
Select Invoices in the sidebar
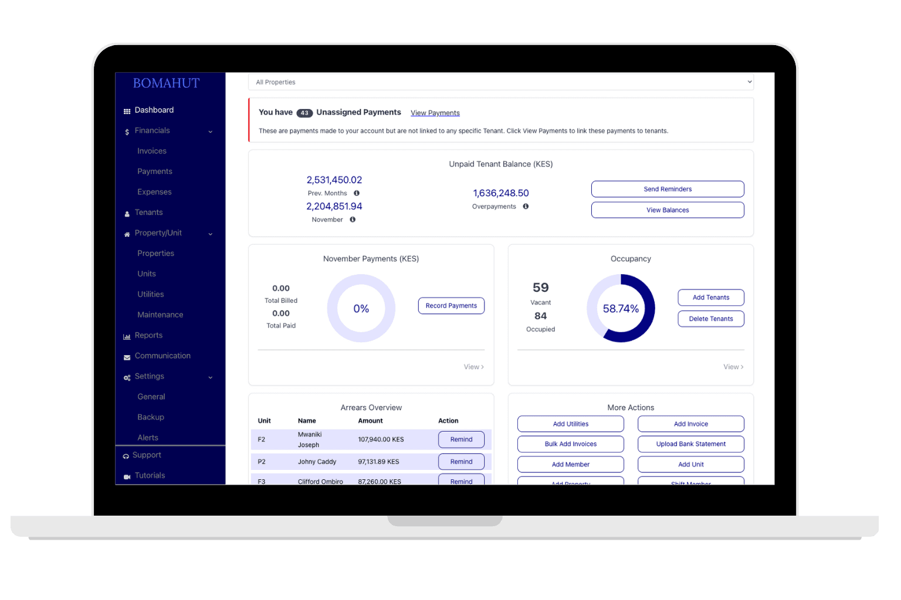point(151,151)
